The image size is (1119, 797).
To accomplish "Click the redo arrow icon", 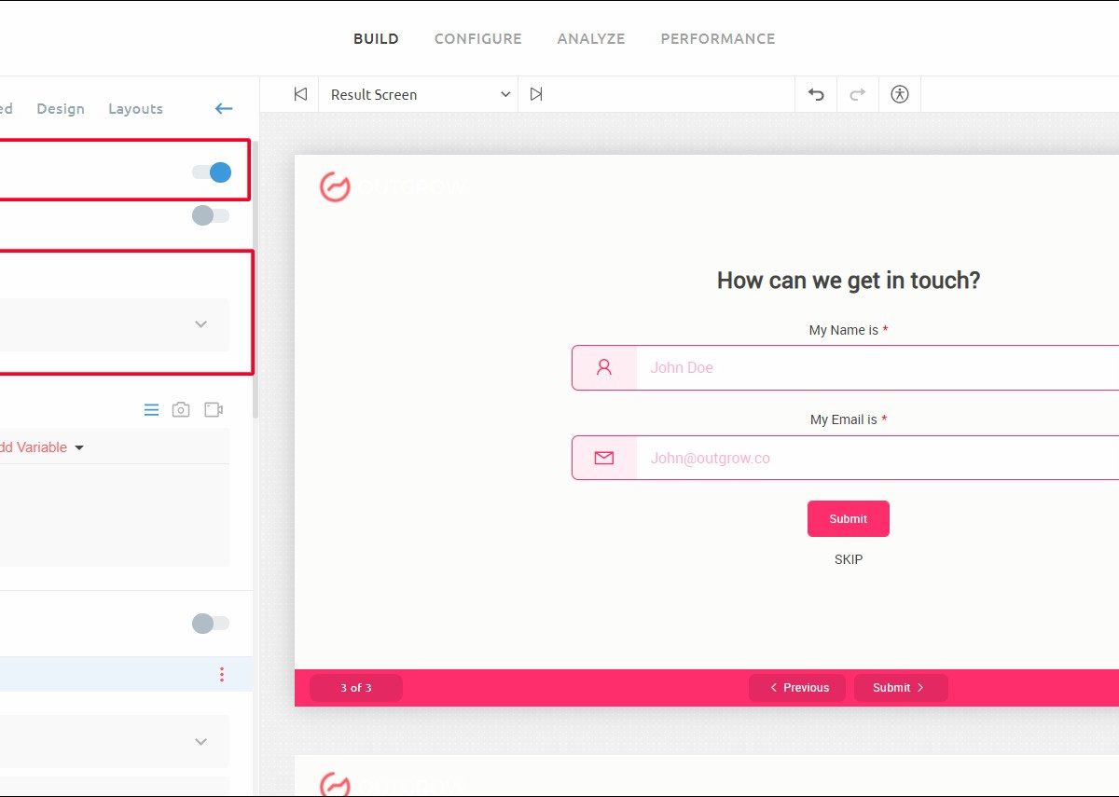I will click(858, 94).
